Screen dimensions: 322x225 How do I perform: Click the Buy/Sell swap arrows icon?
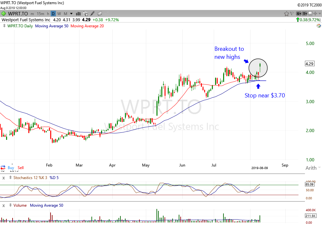(x=3, y=167)
